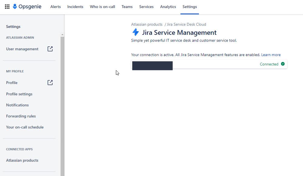Click the MY PROFILE section label
Image resolution: width=303 pixels, height=176 pixels.
click(x=15, y=71)
